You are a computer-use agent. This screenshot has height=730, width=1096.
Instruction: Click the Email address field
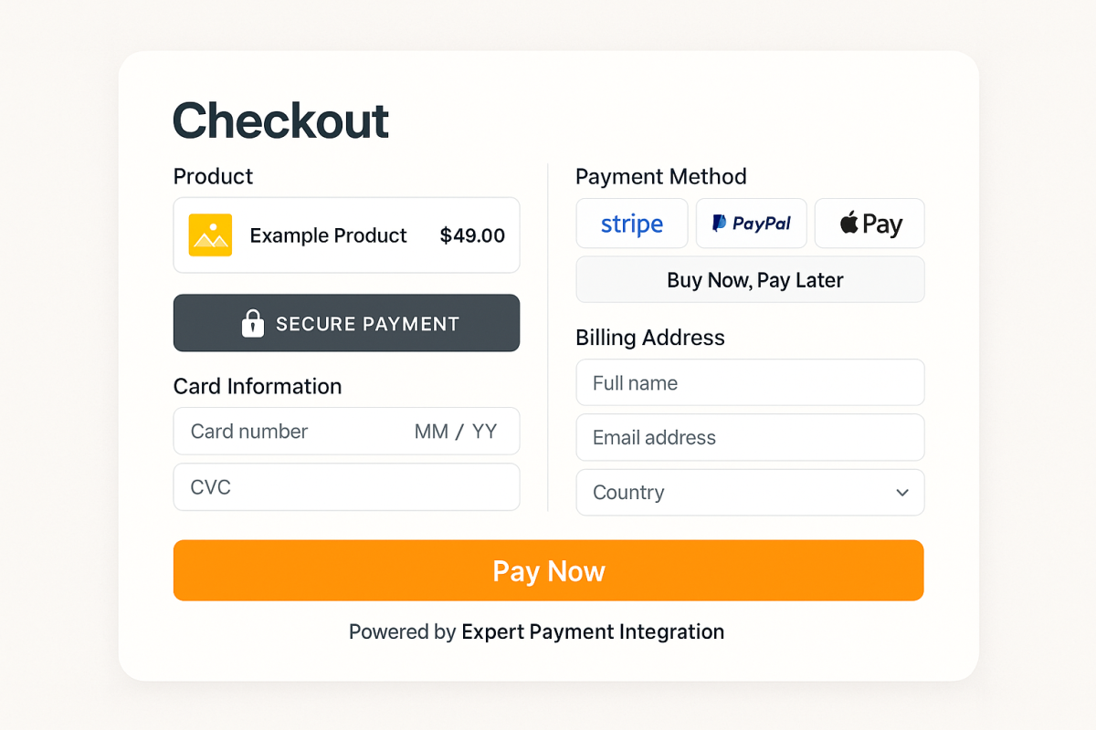coord(750,438)
